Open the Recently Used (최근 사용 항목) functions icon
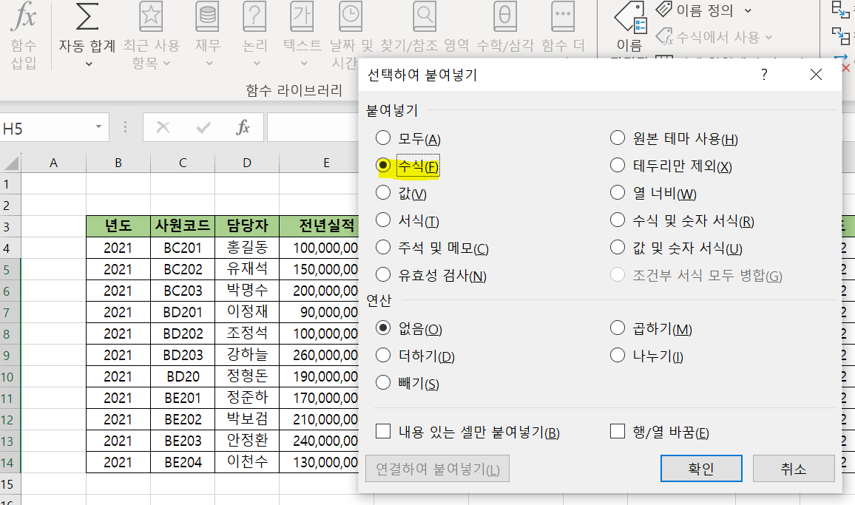The width and height of the screenshot is (855, 505). [151, 16]
